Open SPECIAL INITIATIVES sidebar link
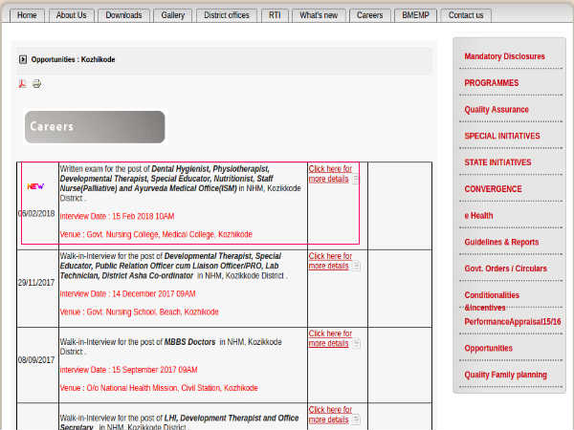The image size is (574, 430). [502, 136]
